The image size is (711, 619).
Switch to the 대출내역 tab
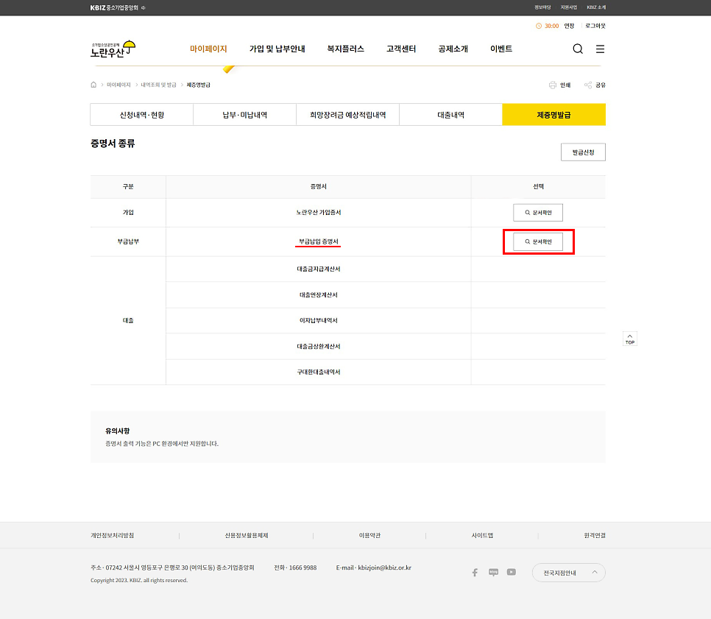(x=450, y=115)
